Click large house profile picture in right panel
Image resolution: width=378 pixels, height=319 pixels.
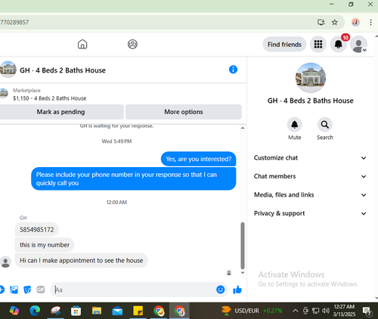coord(311,78)
